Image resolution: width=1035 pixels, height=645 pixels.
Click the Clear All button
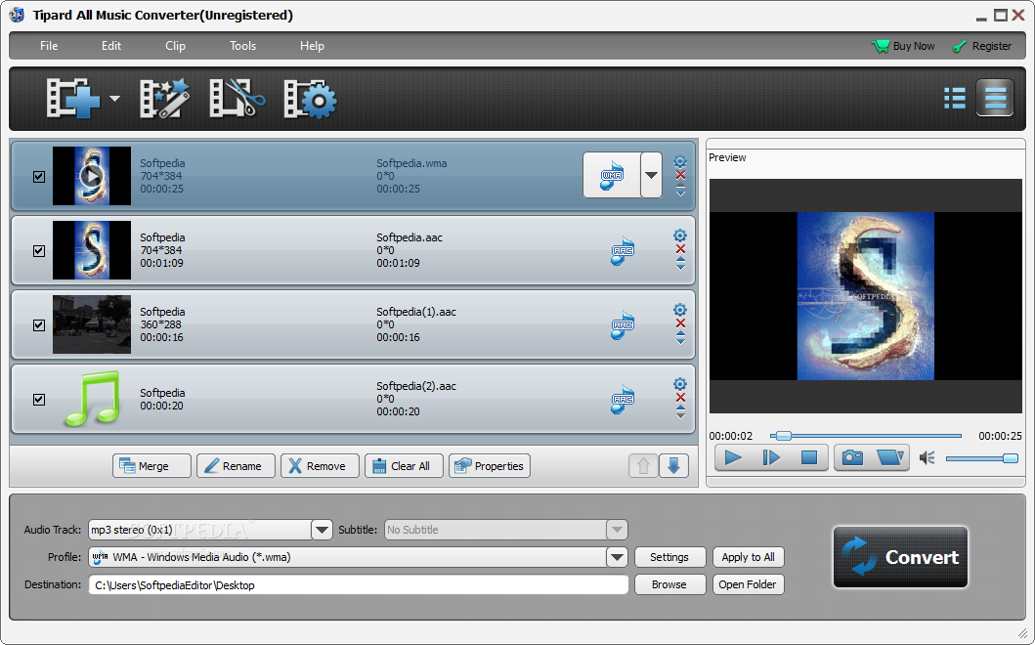click(x=404, y=465)
